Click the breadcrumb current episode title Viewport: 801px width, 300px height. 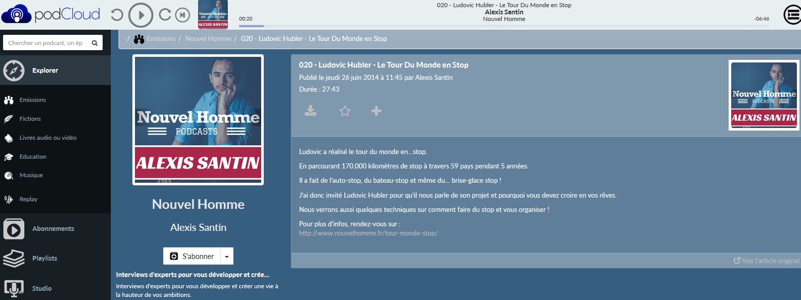[x=314, y=39]
